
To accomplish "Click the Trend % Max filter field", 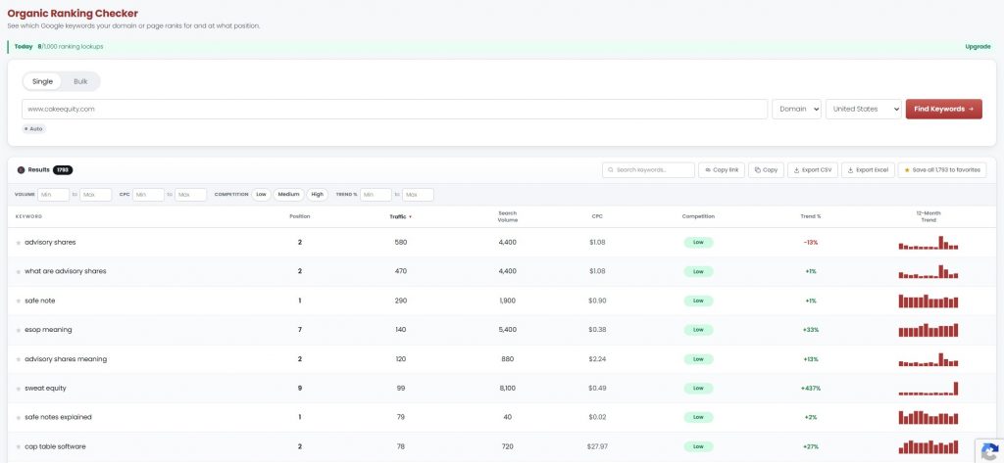I will click(418, 195).
